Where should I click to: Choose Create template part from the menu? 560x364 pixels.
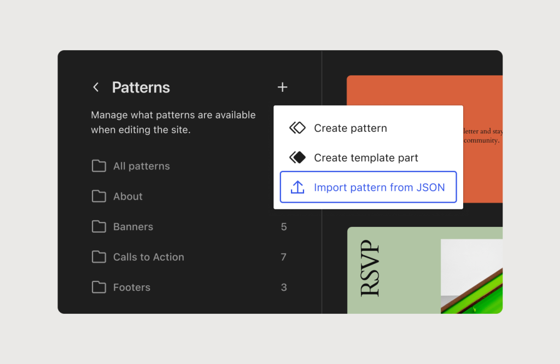click(x=365, y=157)
